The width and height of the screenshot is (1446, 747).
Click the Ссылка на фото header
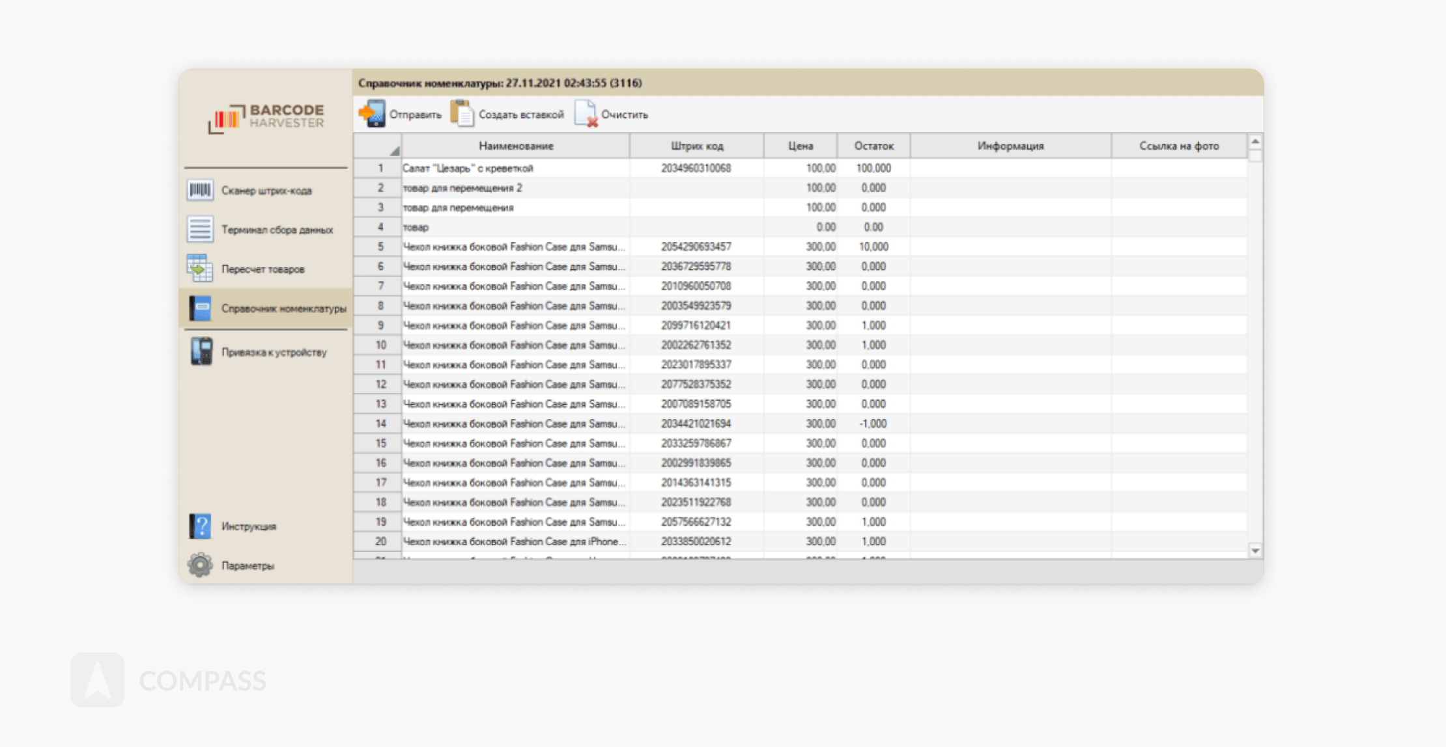point(1178,146)
